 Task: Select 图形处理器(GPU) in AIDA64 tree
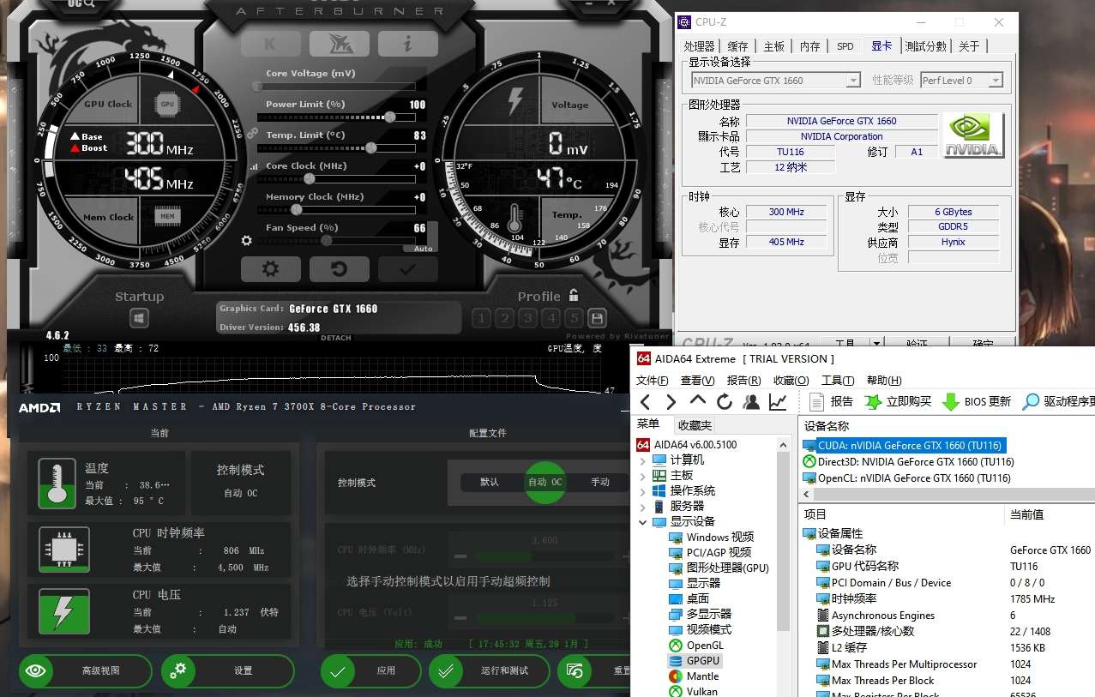(x=719, y=568)
